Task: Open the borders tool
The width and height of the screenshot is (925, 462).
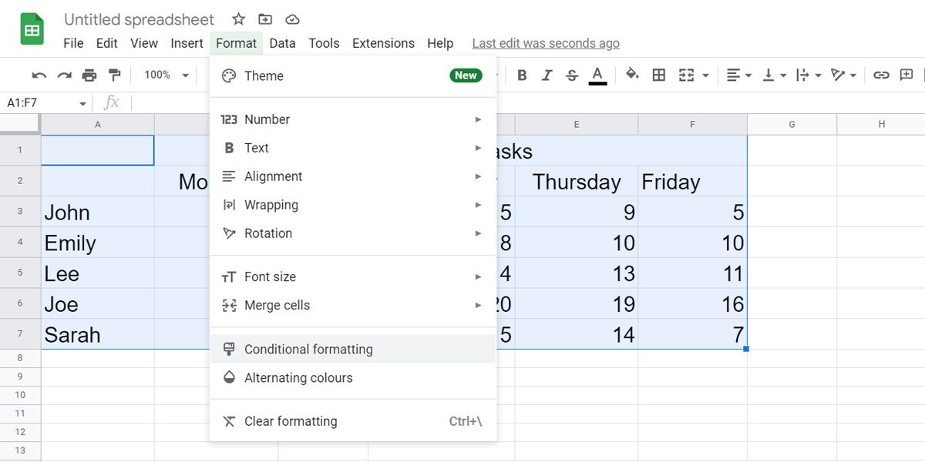Action: (x=659, y=75)
